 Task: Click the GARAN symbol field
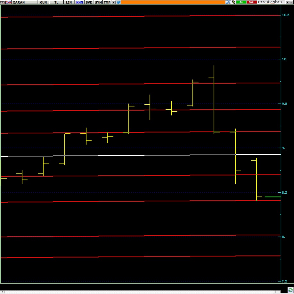click(25, 2)
